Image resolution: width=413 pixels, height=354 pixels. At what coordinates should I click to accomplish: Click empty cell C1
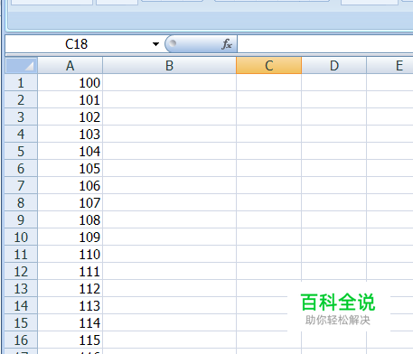point(268,82)
